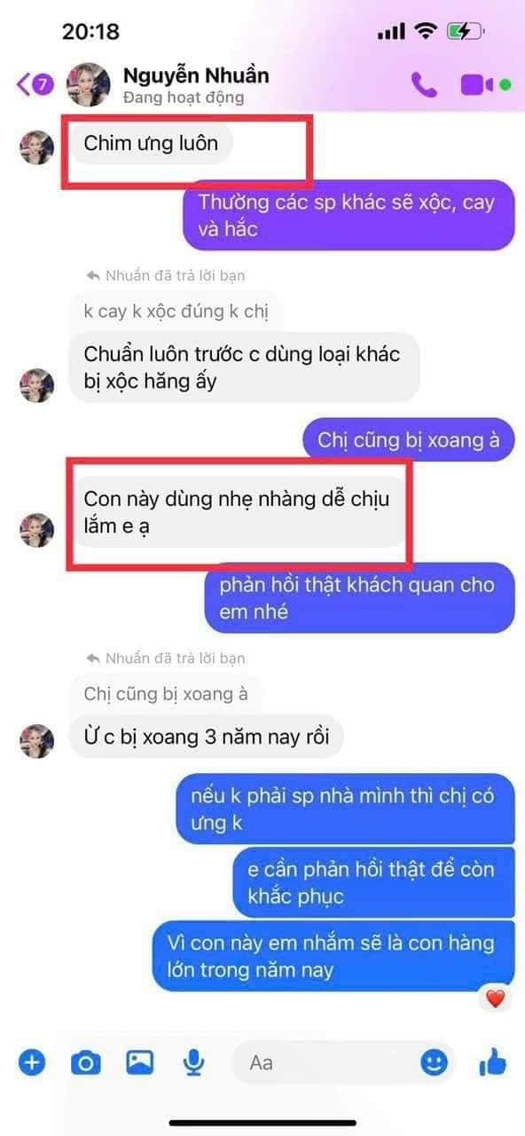Start a video call with Nguyễn Nhuần
This screenshot has height=1136, width=525.
pyautogui.click(x=477, y=85)
